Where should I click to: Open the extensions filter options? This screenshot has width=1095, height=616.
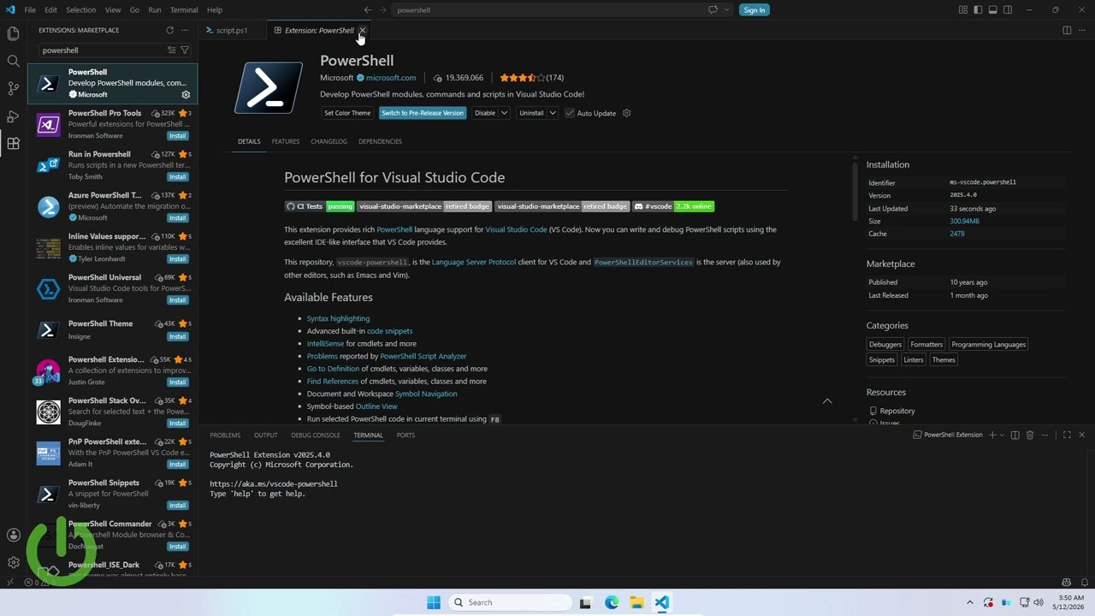coord(185,50)
